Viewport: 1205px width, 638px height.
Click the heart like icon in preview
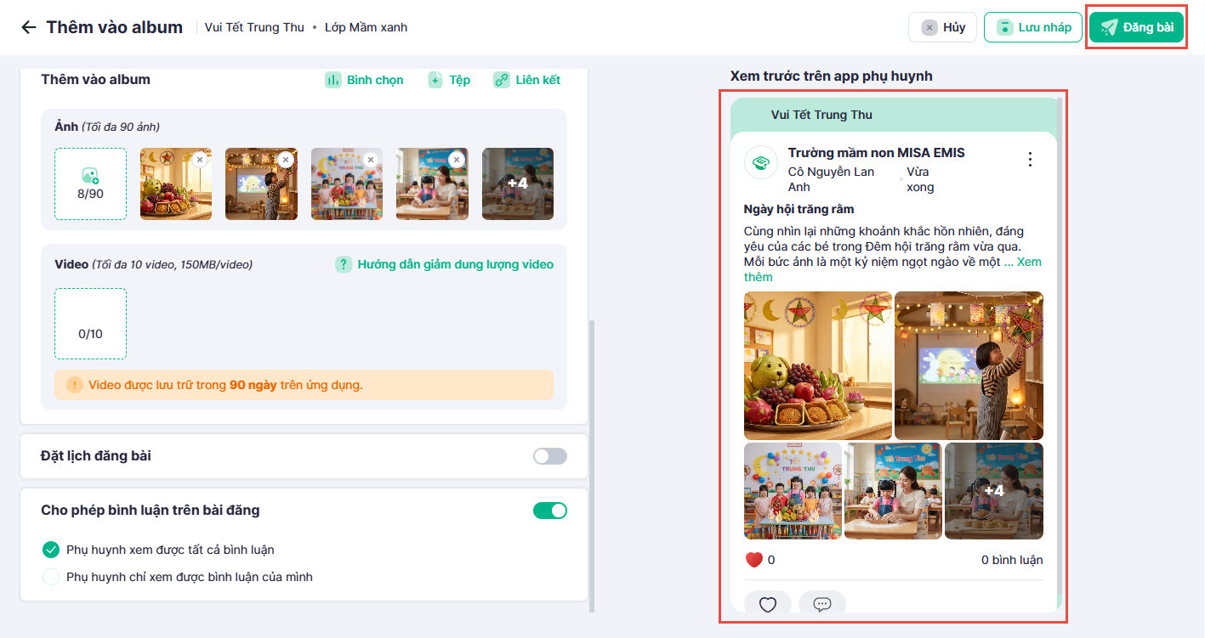tap(767, 604)
